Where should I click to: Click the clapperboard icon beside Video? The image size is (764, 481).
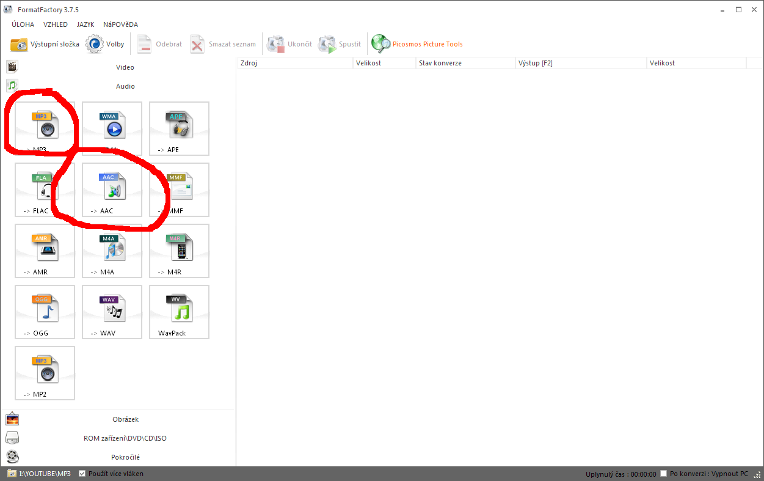tap(12, 67)
